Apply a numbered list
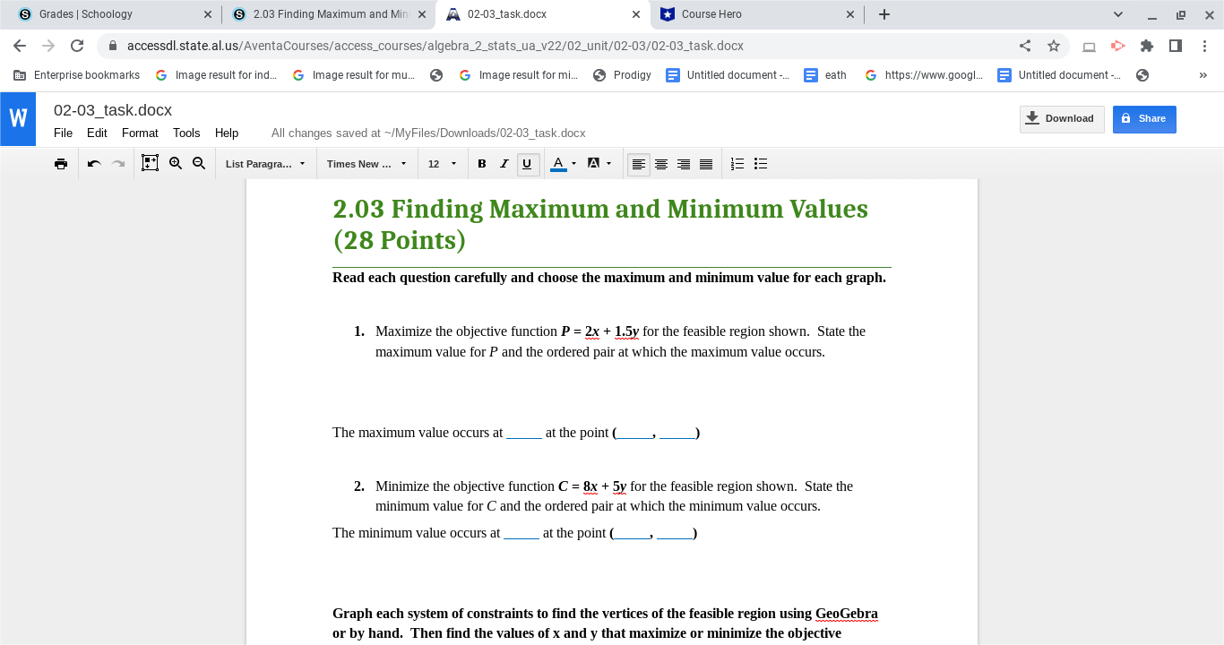 (737, 163)
